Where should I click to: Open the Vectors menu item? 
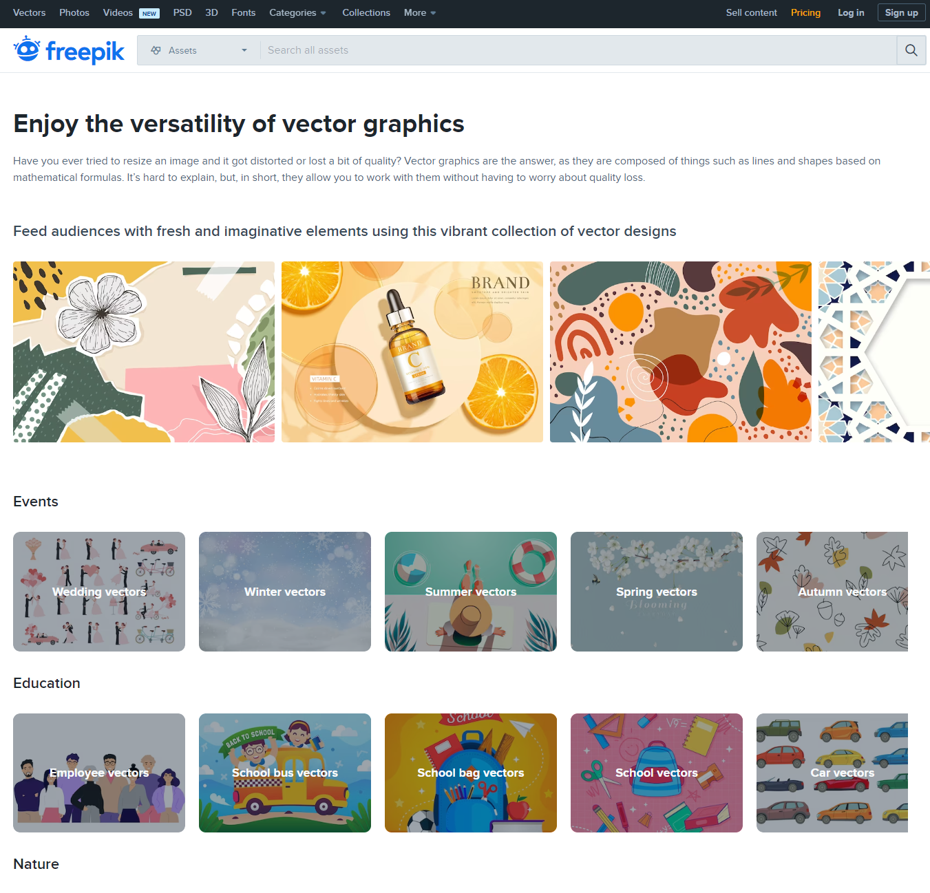(x=30, y=13)
